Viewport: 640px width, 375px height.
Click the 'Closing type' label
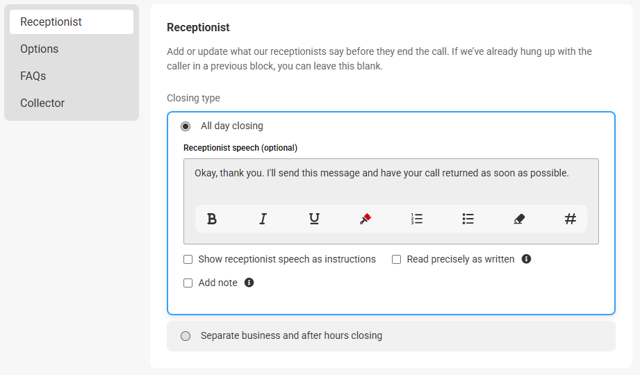(x=193, y=98)
